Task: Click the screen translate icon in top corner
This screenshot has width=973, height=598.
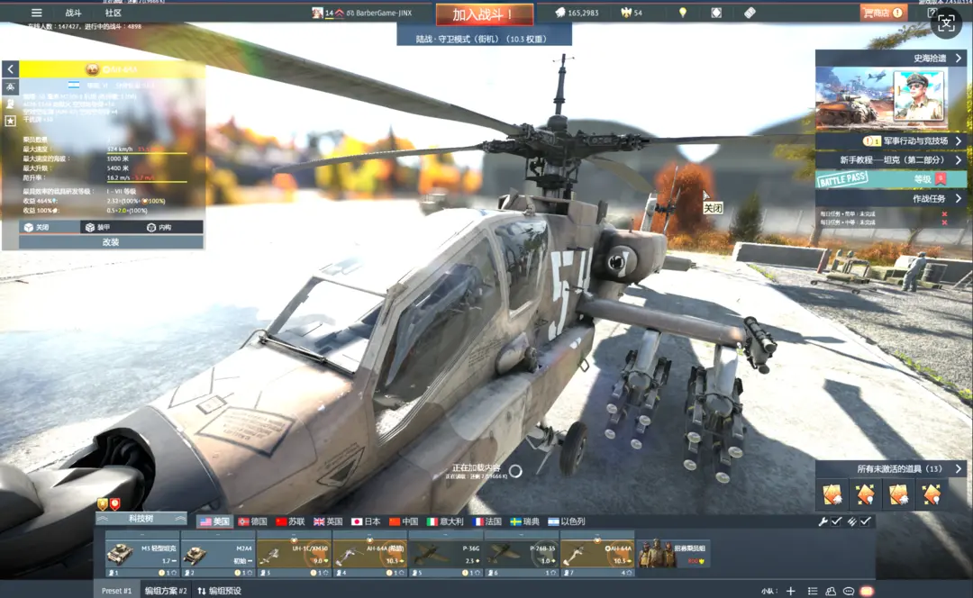Action: click(x=946, y=23)
